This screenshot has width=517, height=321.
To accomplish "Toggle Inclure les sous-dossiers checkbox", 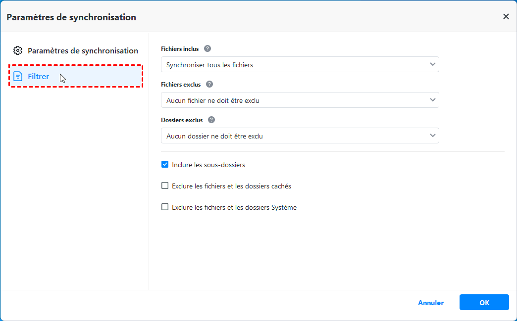I will (x=165, y=165).
